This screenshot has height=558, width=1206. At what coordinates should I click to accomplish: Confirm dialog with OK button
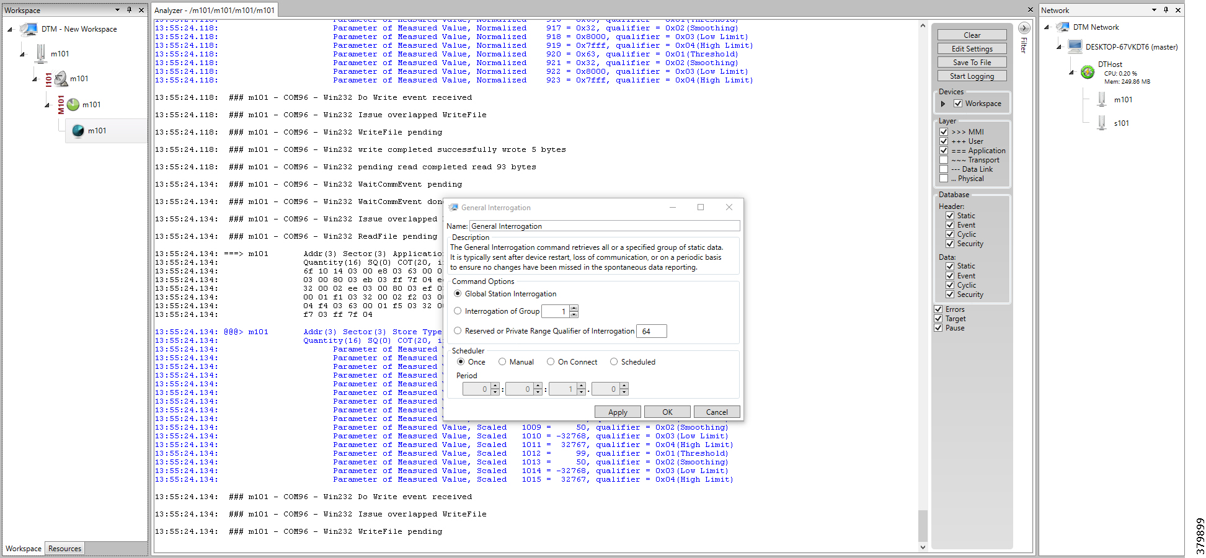[x=667, y=412]
